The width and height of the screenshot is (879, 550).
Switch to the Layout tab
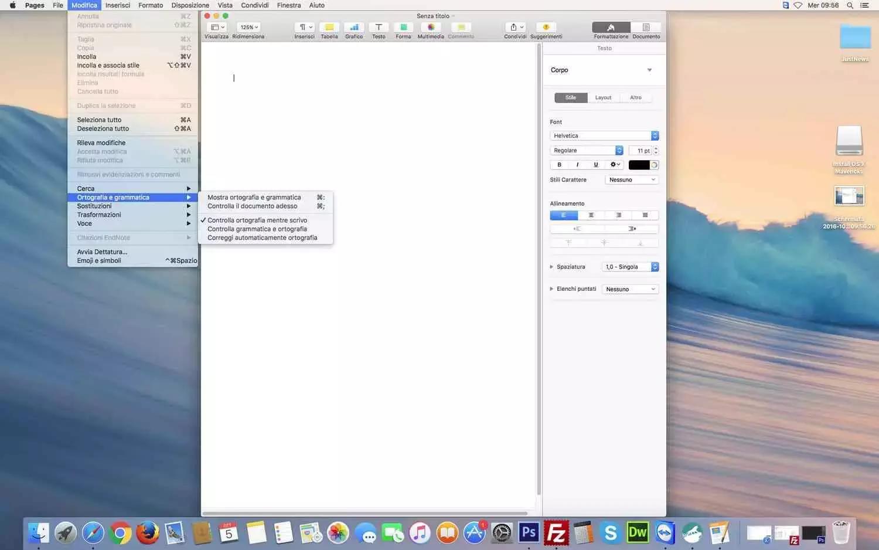[x=602, y=97]
